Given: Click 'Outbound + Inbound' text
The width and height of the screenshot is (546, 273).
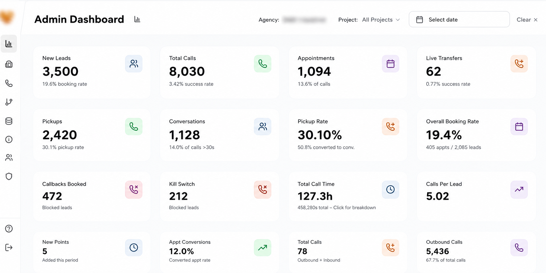Looking at the screenshot, I should pyautogui.click(x=319, y=260).
